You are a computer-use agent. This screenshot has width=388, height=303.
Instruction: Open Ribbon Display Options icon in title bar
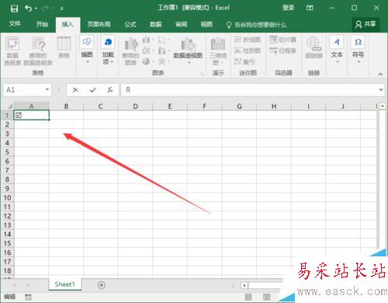[310, 8]
